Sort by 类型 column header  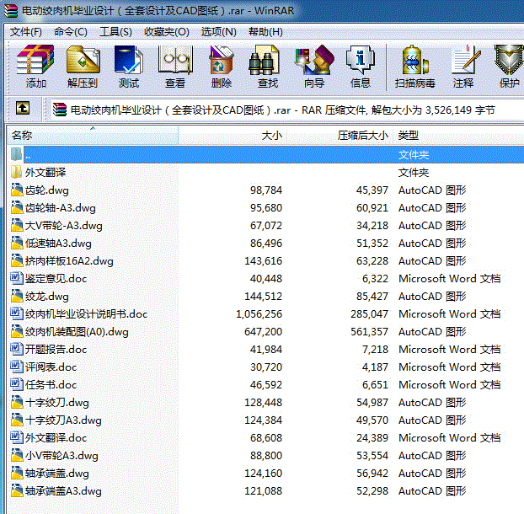[x=458, y=136]
